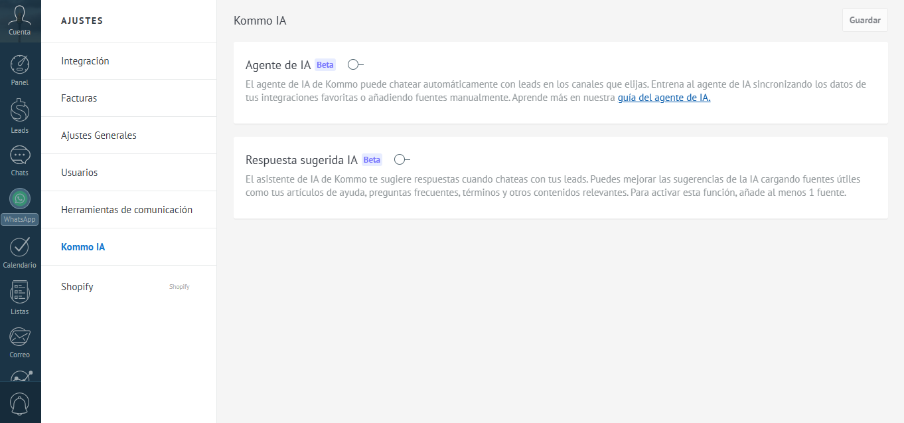The height and width of the screenshot is (423, 904).
Task: Click the Beta badge next to Agente de IA
Action: pos(325,65)
